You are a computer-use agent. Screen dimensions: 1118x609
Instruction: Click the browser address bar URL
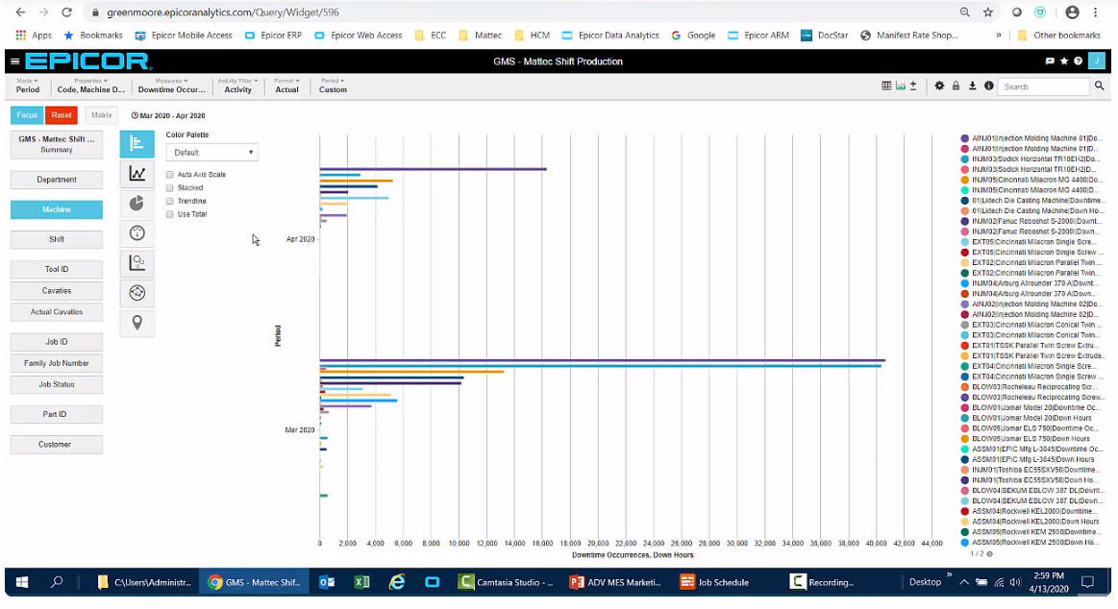223,12
